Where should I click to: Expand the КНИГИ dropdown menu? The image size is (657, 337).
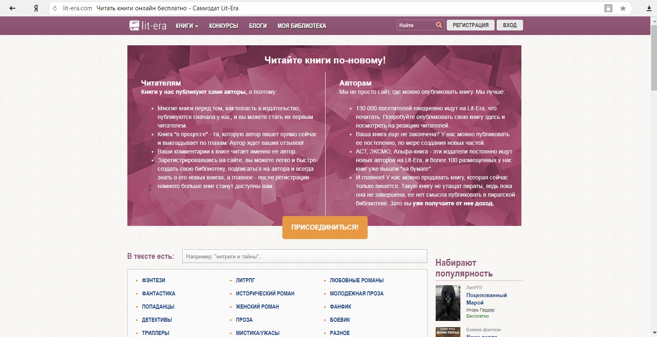(x=187, y=26)
